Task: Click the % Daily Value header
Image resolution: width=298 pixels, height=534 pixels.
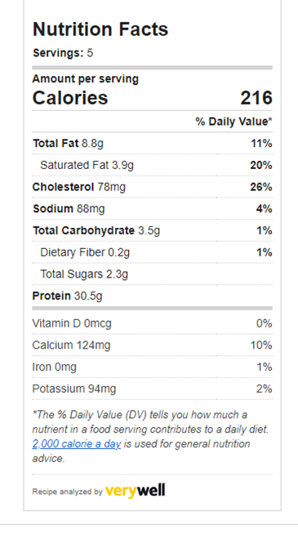Action: [234, 122]
